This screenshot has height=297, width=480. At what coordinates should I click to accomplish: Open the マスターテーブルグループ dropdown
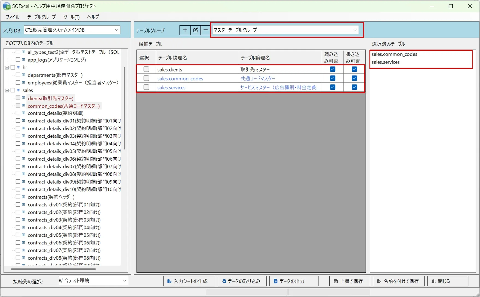pyautogui.click(x=285, y=30)
